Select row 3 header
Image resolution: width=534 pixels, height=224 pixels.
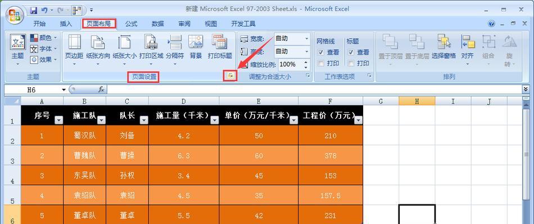(x=12, y=156)
